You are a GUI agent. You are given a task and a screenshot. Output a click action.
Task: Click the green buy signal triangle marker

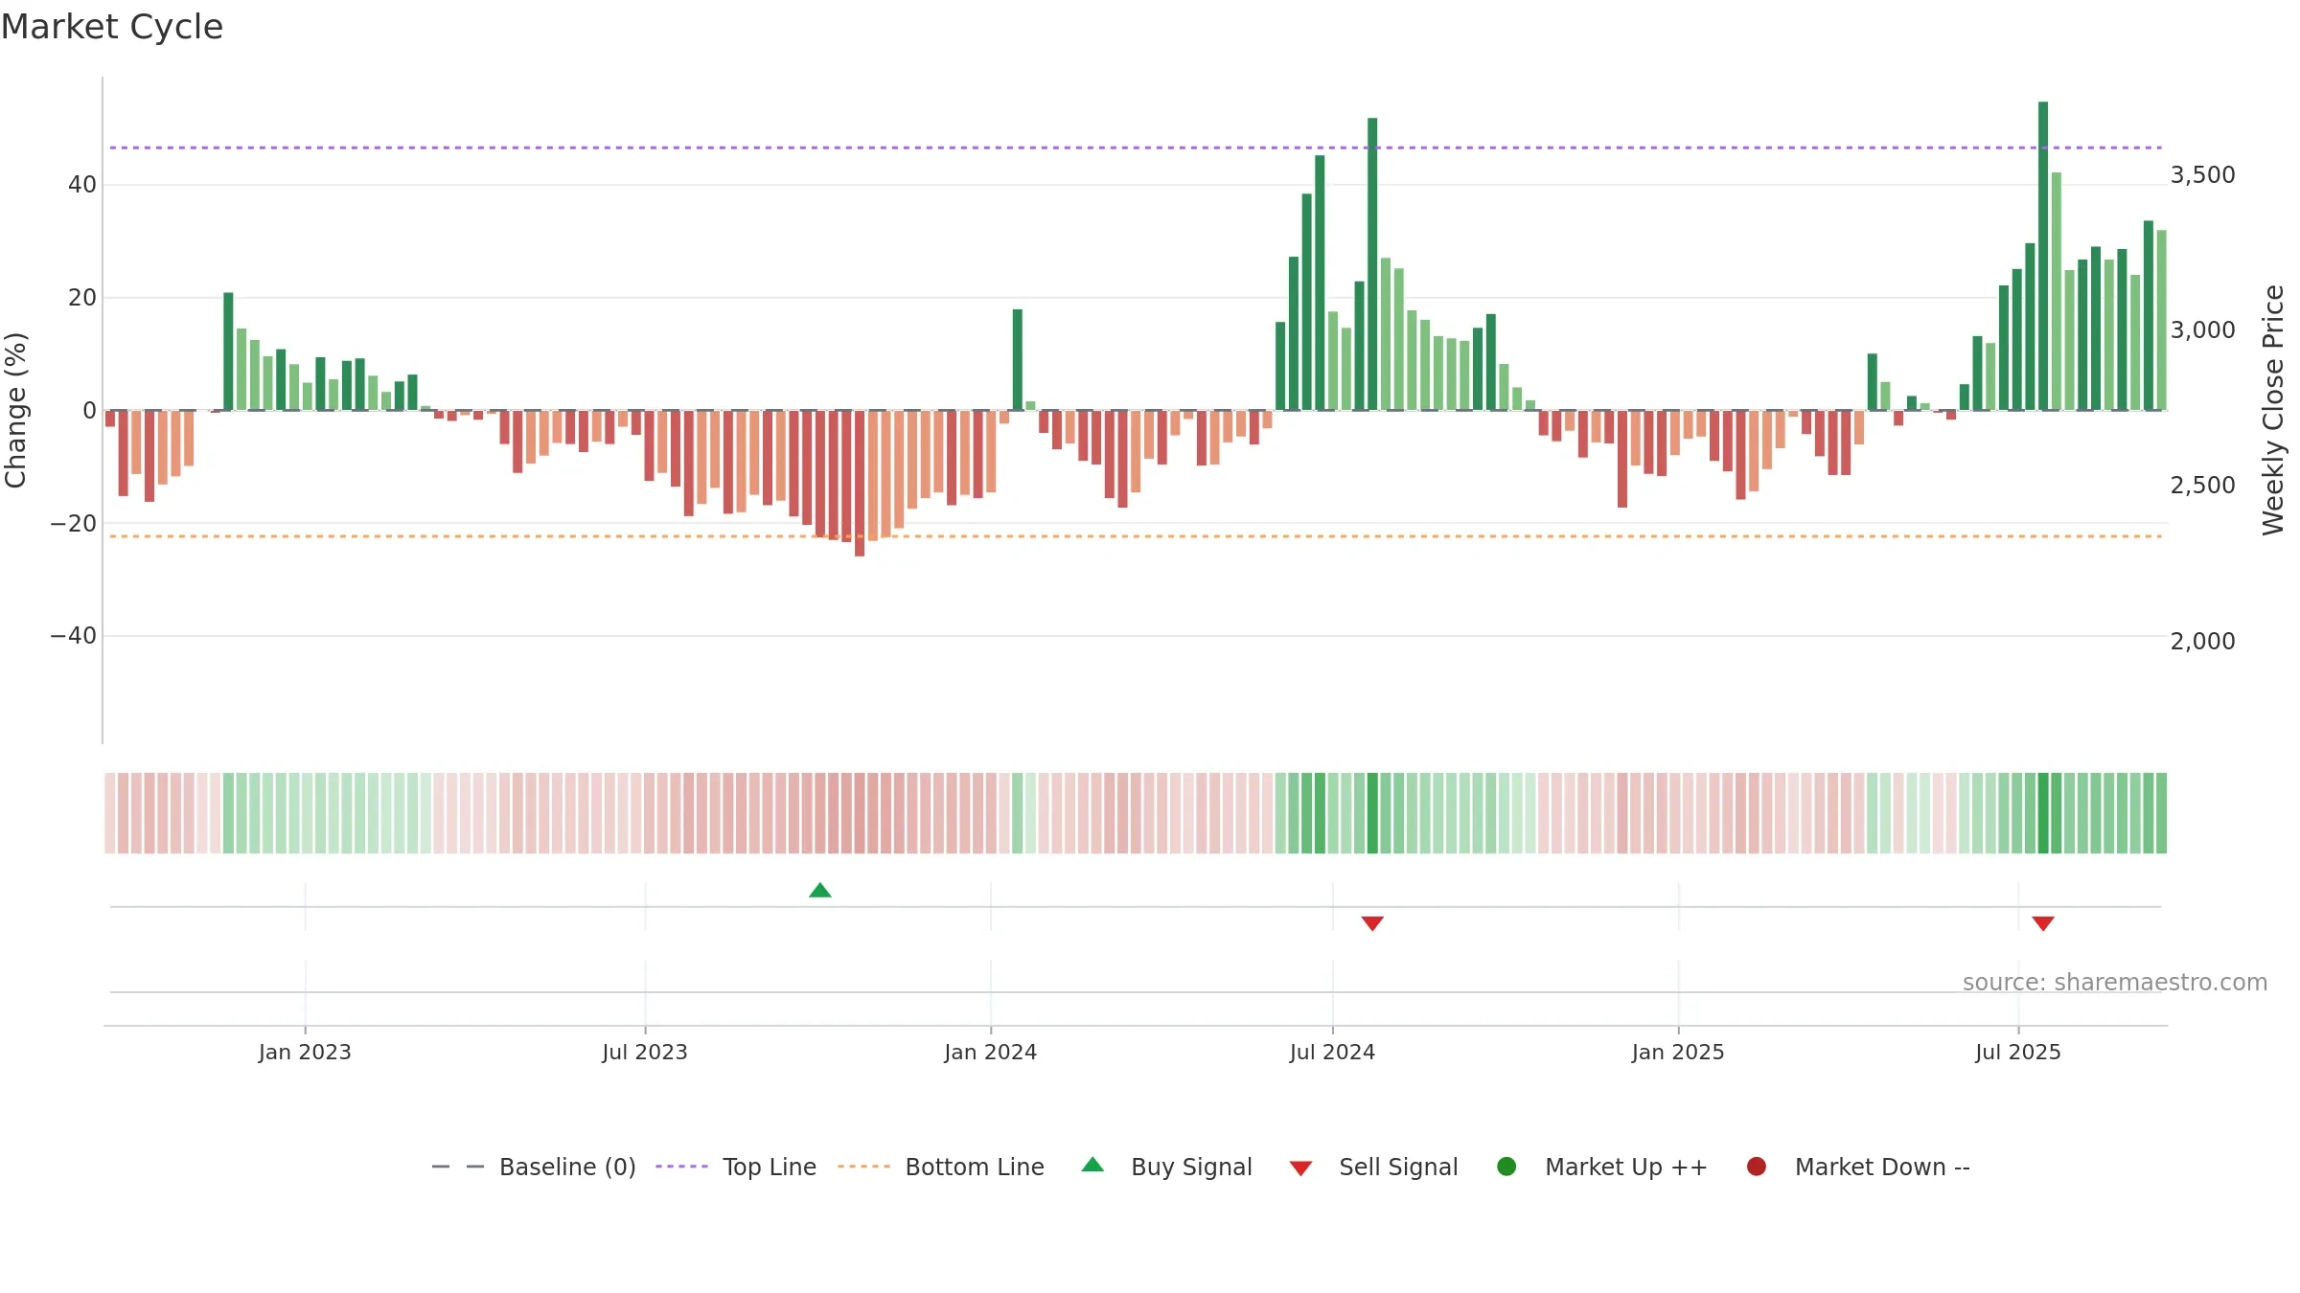(x=819, y=891)
